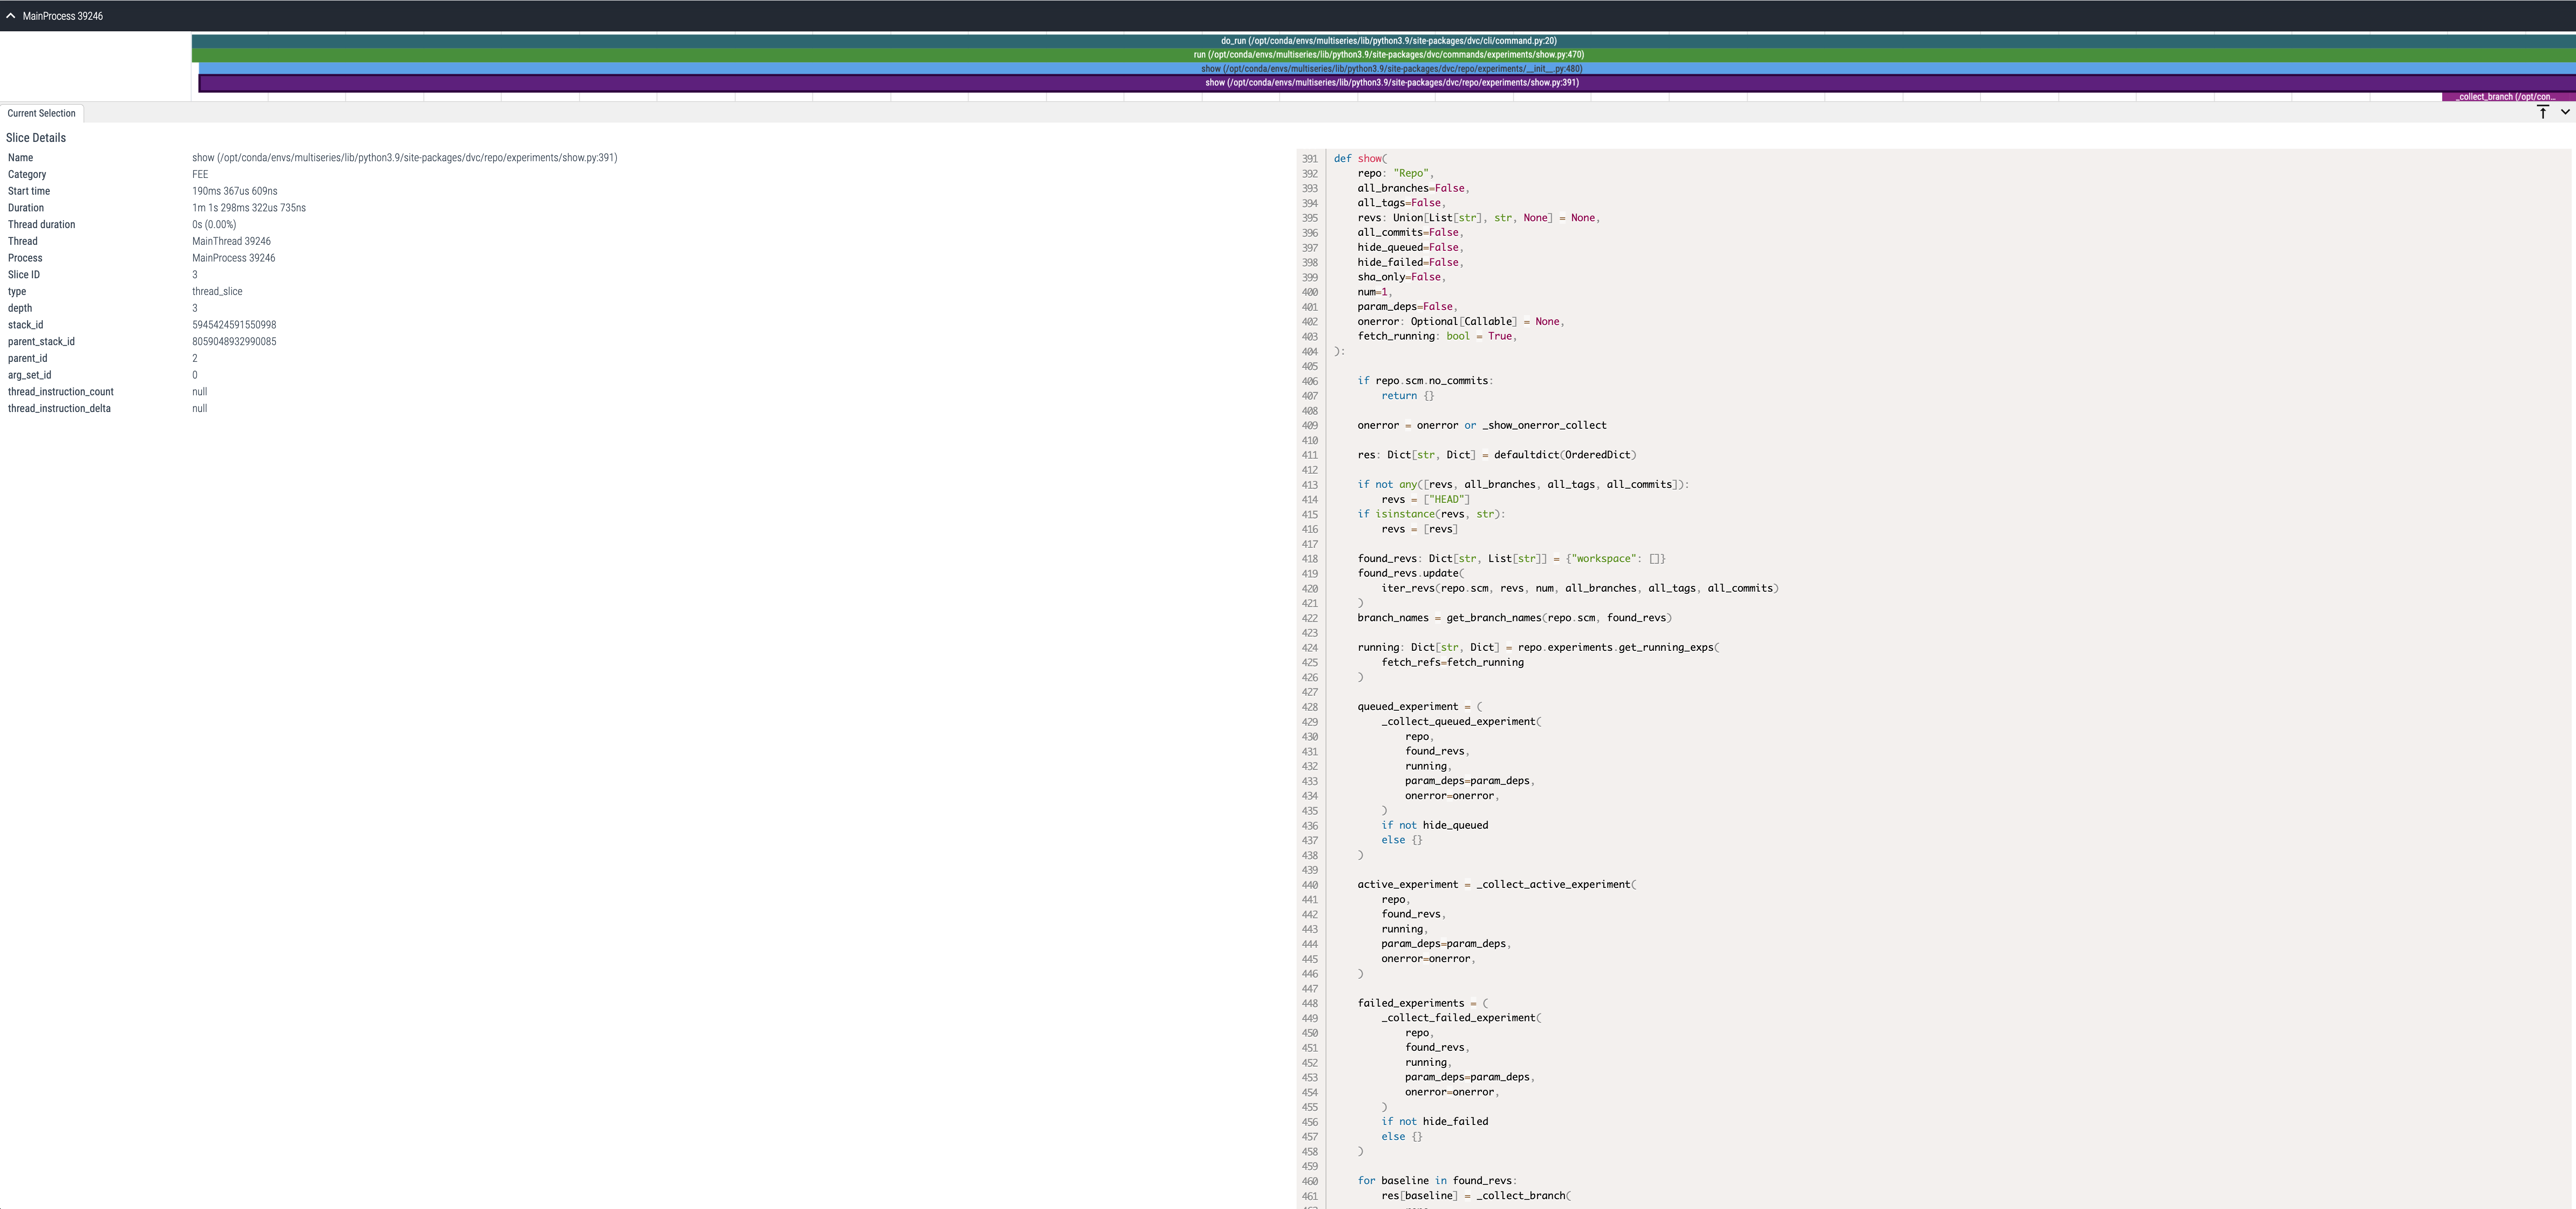The width and height of the screenshot is (2576, 1209).
Task: Select the green run slice in the timeline
Action: (1385, 54)
